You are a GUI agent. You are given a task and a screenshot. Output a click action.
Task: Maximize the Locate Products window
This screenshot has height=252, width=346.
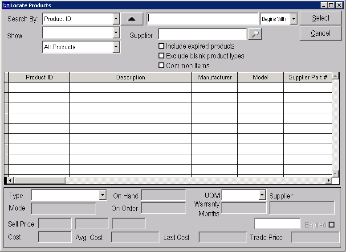[331, 5]
